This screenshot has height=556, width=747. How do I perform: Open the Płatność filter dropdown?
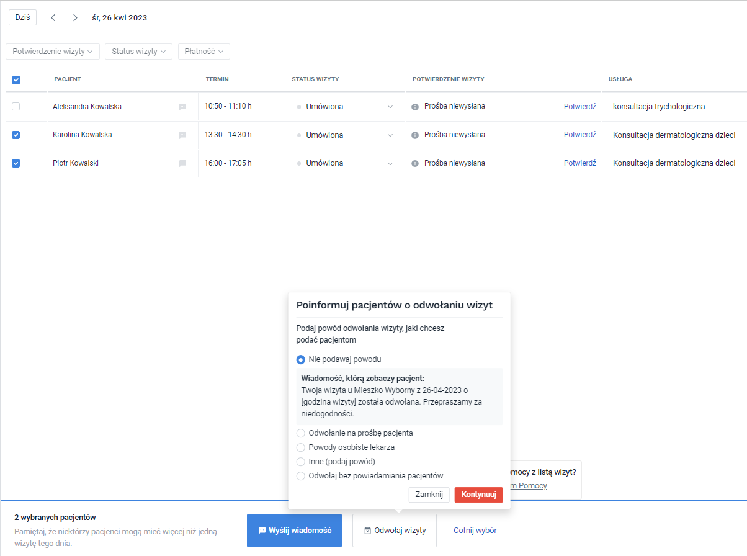tap(204, 52)
